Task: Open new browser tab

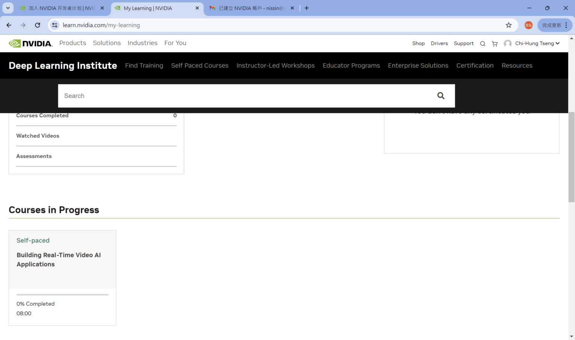Action: [307, 8]
